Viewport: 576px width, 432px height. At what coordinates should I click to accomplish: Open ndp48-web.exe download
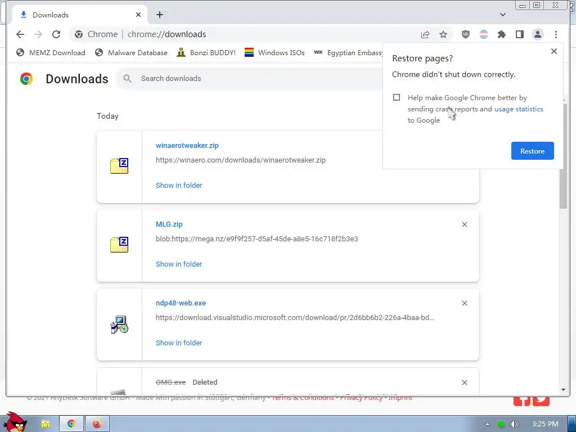pos(181,303)
